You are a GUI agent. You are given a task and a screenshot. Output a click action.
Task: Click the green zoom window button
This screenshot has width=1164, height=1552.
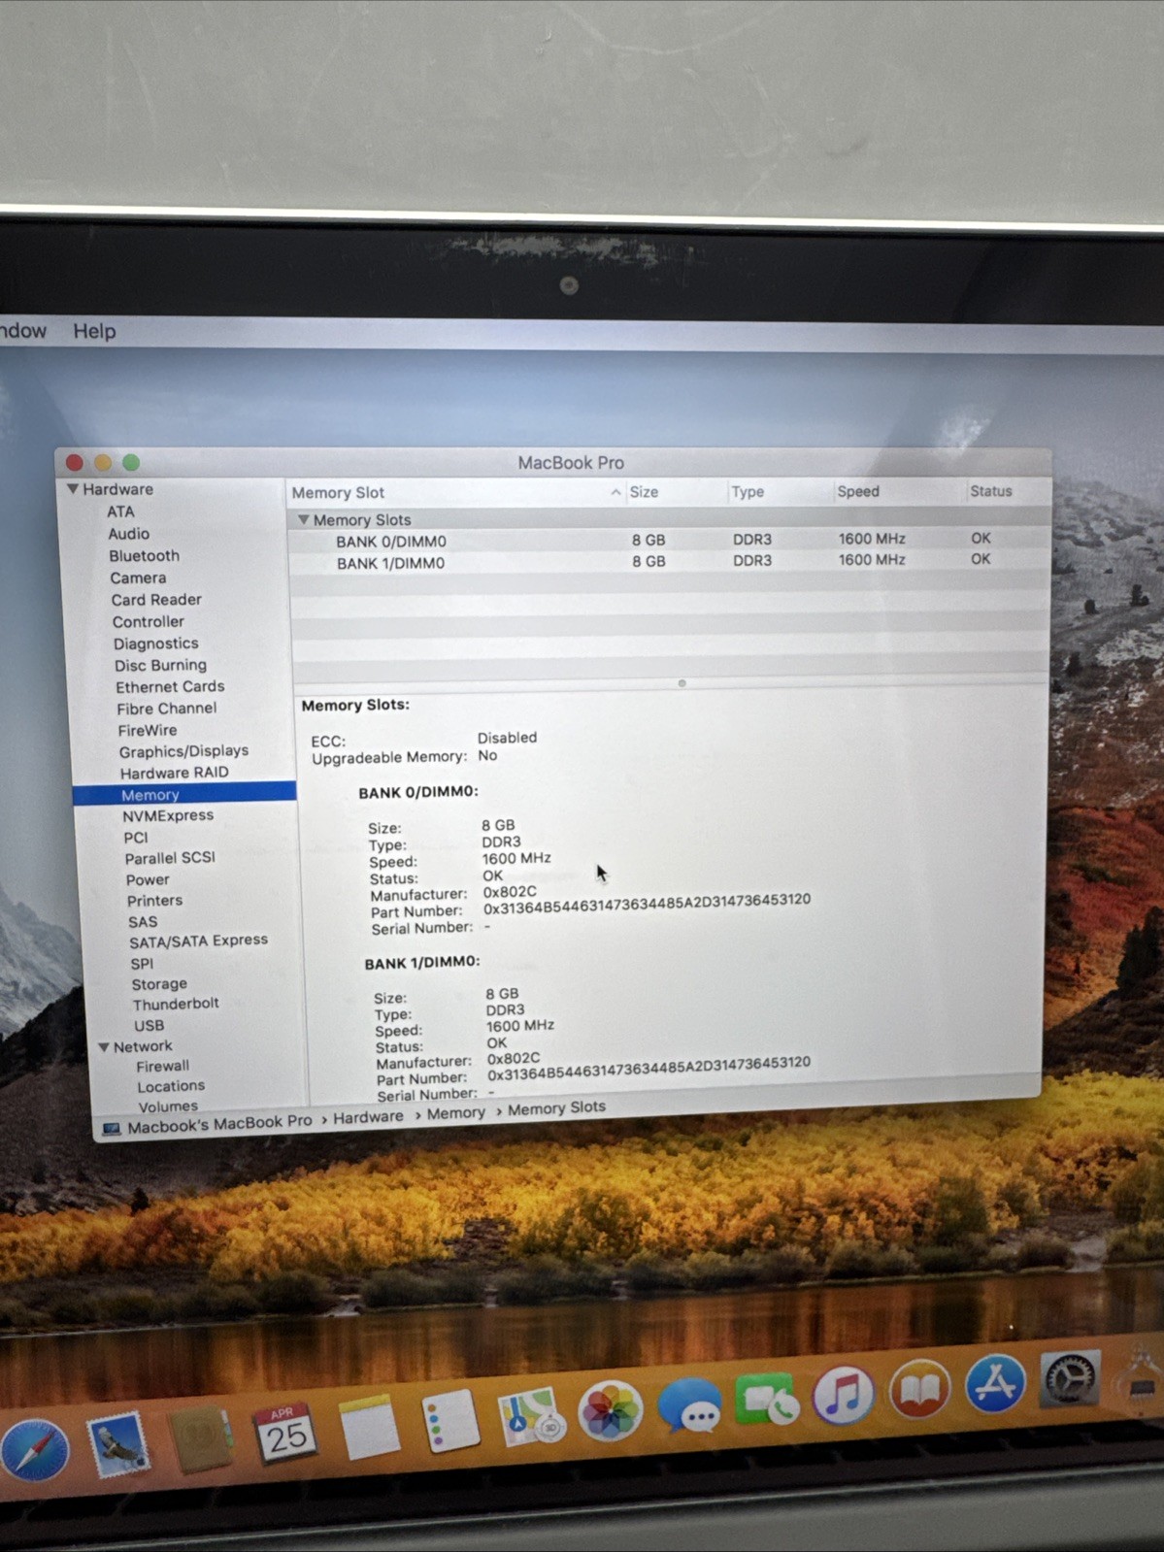(131, 463)
